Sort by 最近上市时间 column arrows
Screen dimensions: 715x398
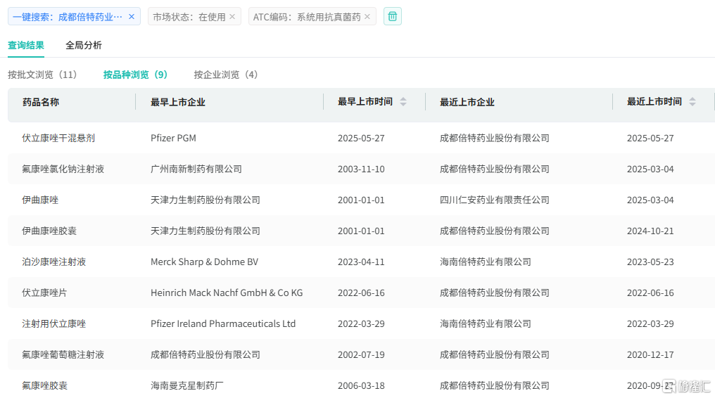[x=692, y=101]
